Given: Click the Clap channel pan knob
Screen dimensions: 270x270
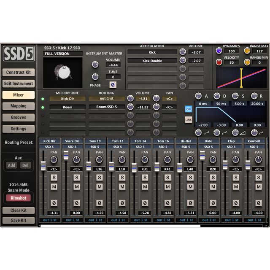Looking at the screenshot, I should 236,159.
